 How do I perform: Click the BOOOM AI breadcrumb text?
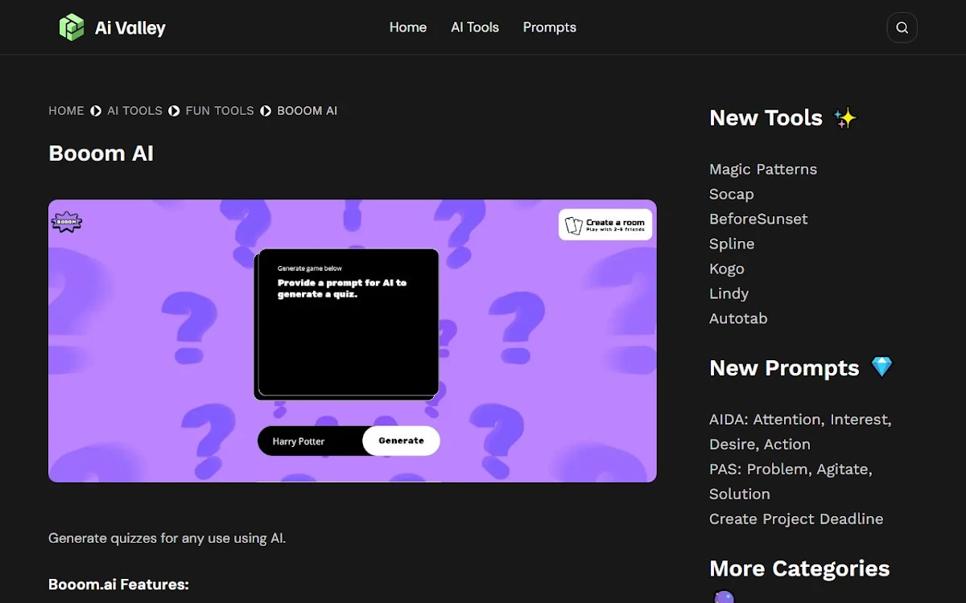[x=307, y=111]
